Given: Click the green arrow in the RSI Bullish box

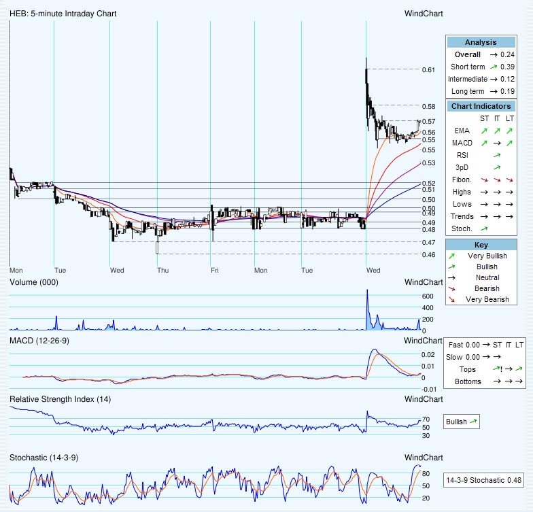Looking at the screenshot, I should pyautogui.click(x=474, y=422).
